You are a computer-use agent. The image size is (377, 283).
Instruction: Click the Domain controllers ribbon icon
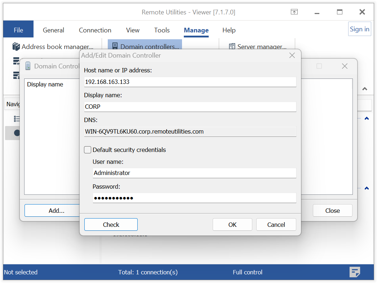pyautogui.click(x=115, y=46)
